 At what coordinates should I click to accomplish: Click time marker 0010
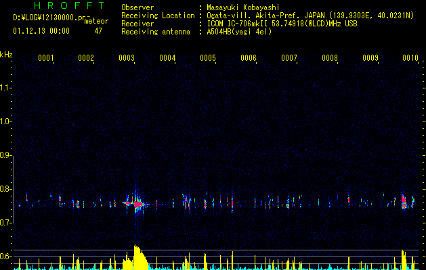click(410, 58)
